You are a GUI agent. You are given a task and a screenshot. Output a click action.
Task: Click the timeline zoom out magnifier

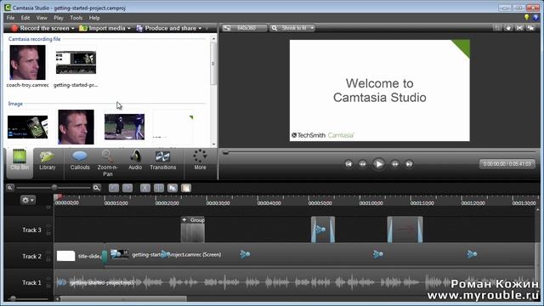tap(10, 188)
